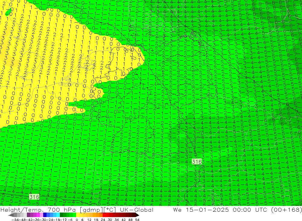Click the '316' contour label on the right
Image resolution: width=302 pixels, height=221 pixels.
tap(197, 162)
